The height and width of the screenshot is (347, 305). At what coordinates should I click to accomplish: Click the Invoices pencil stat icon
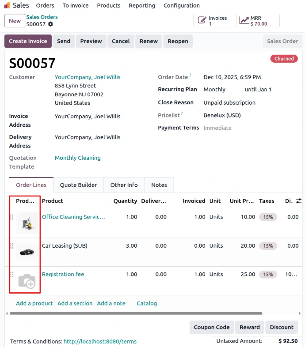(202, 20)
